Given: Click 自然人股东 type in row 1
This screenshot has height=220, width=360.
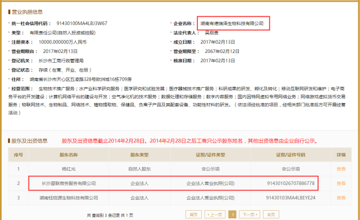Looking at the screenshot, I should click(139, 169).
